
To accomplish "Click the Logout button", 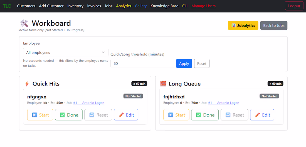I will tap(294, 6).
